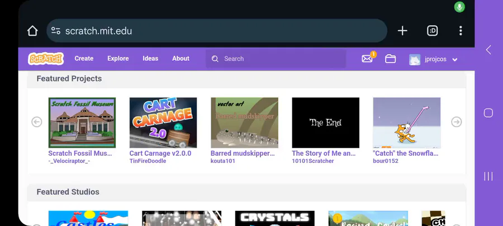Open a new browser tab with plus icon

(x=402, y=31)
